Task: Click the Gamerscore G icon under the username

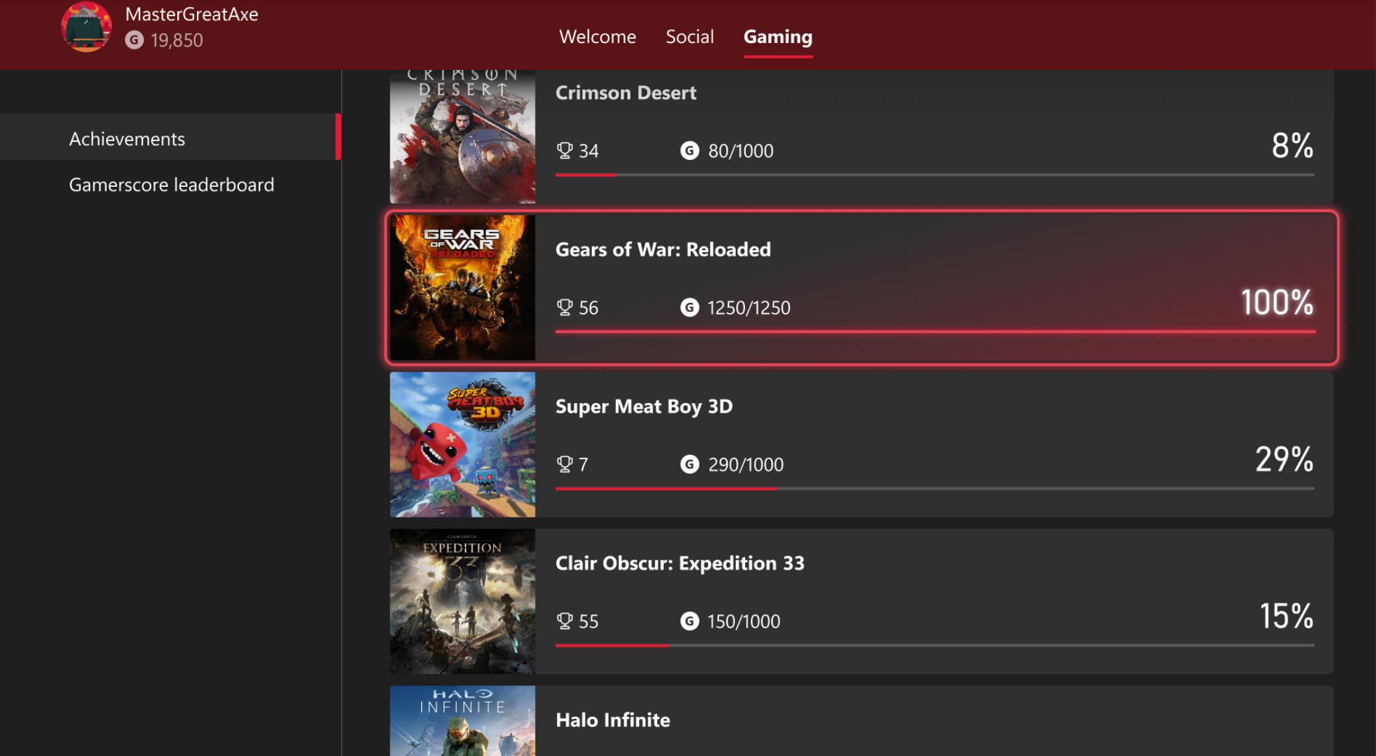Action: (x=134, y=40)
